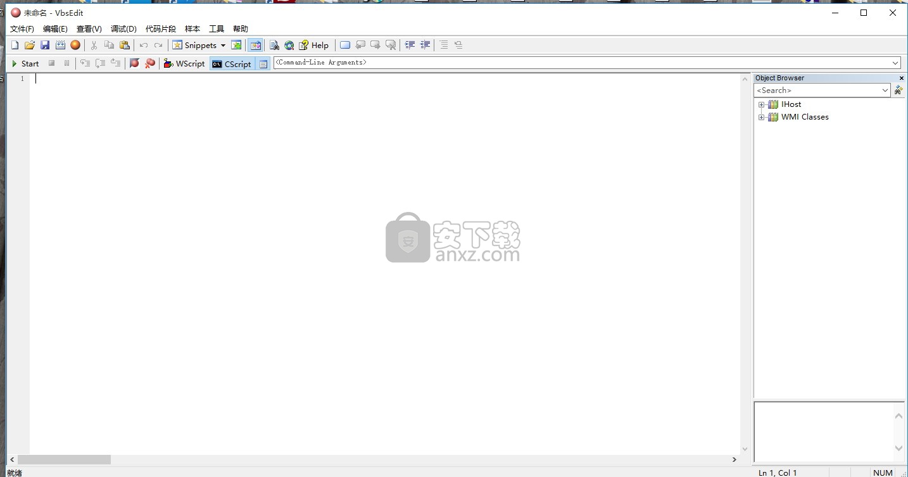
Task: Click the editor horizontal scrollbar thumb
Action: click(x=64, y=459)
